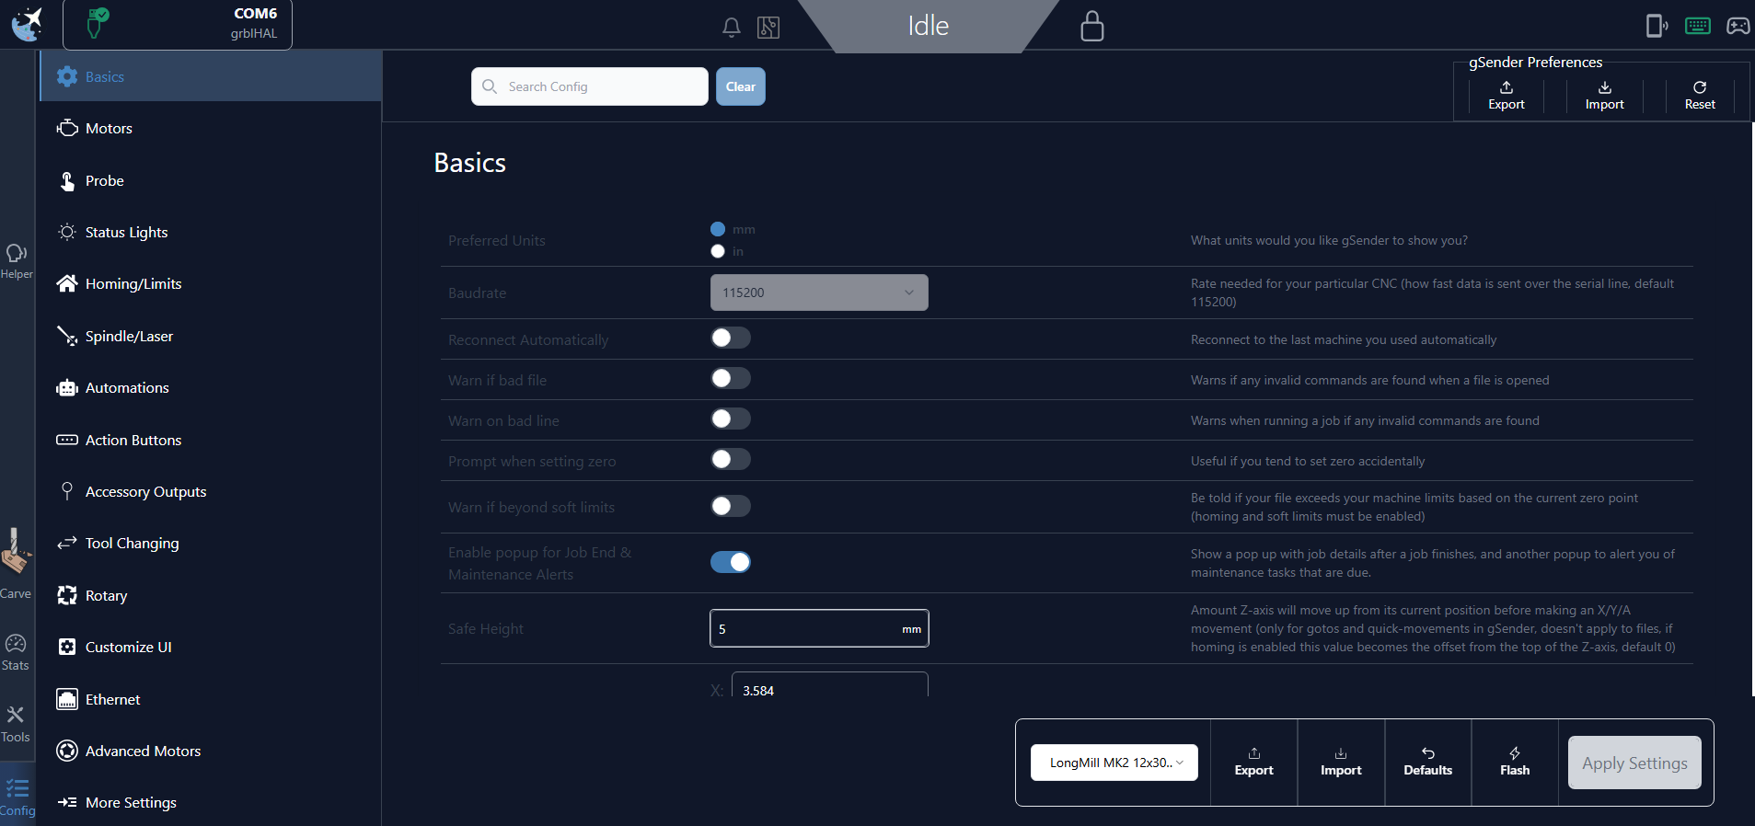
Task: Click the padlock icon beside Idle status
Action: pyautogui.click(x=1091, y=27)
